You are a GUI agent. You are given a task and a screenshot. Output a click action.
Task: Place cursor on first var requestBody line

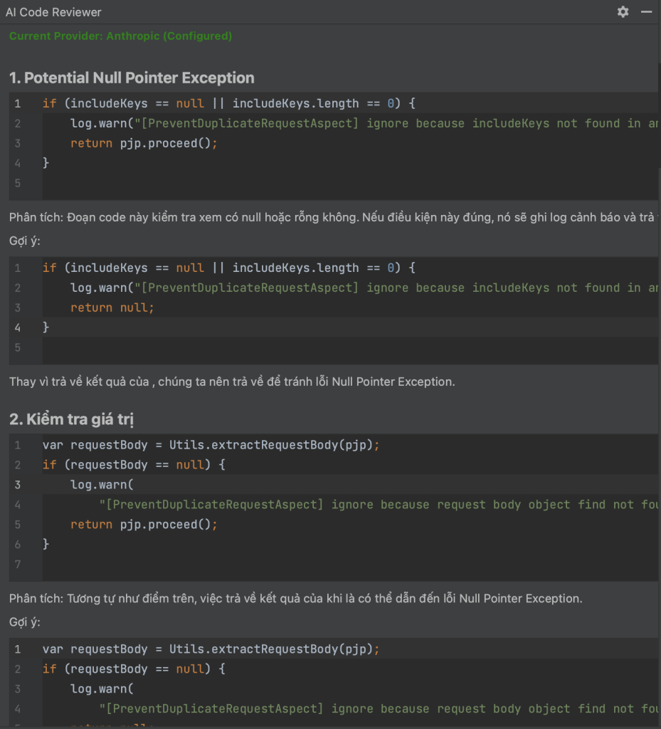[x=211, y=445]
